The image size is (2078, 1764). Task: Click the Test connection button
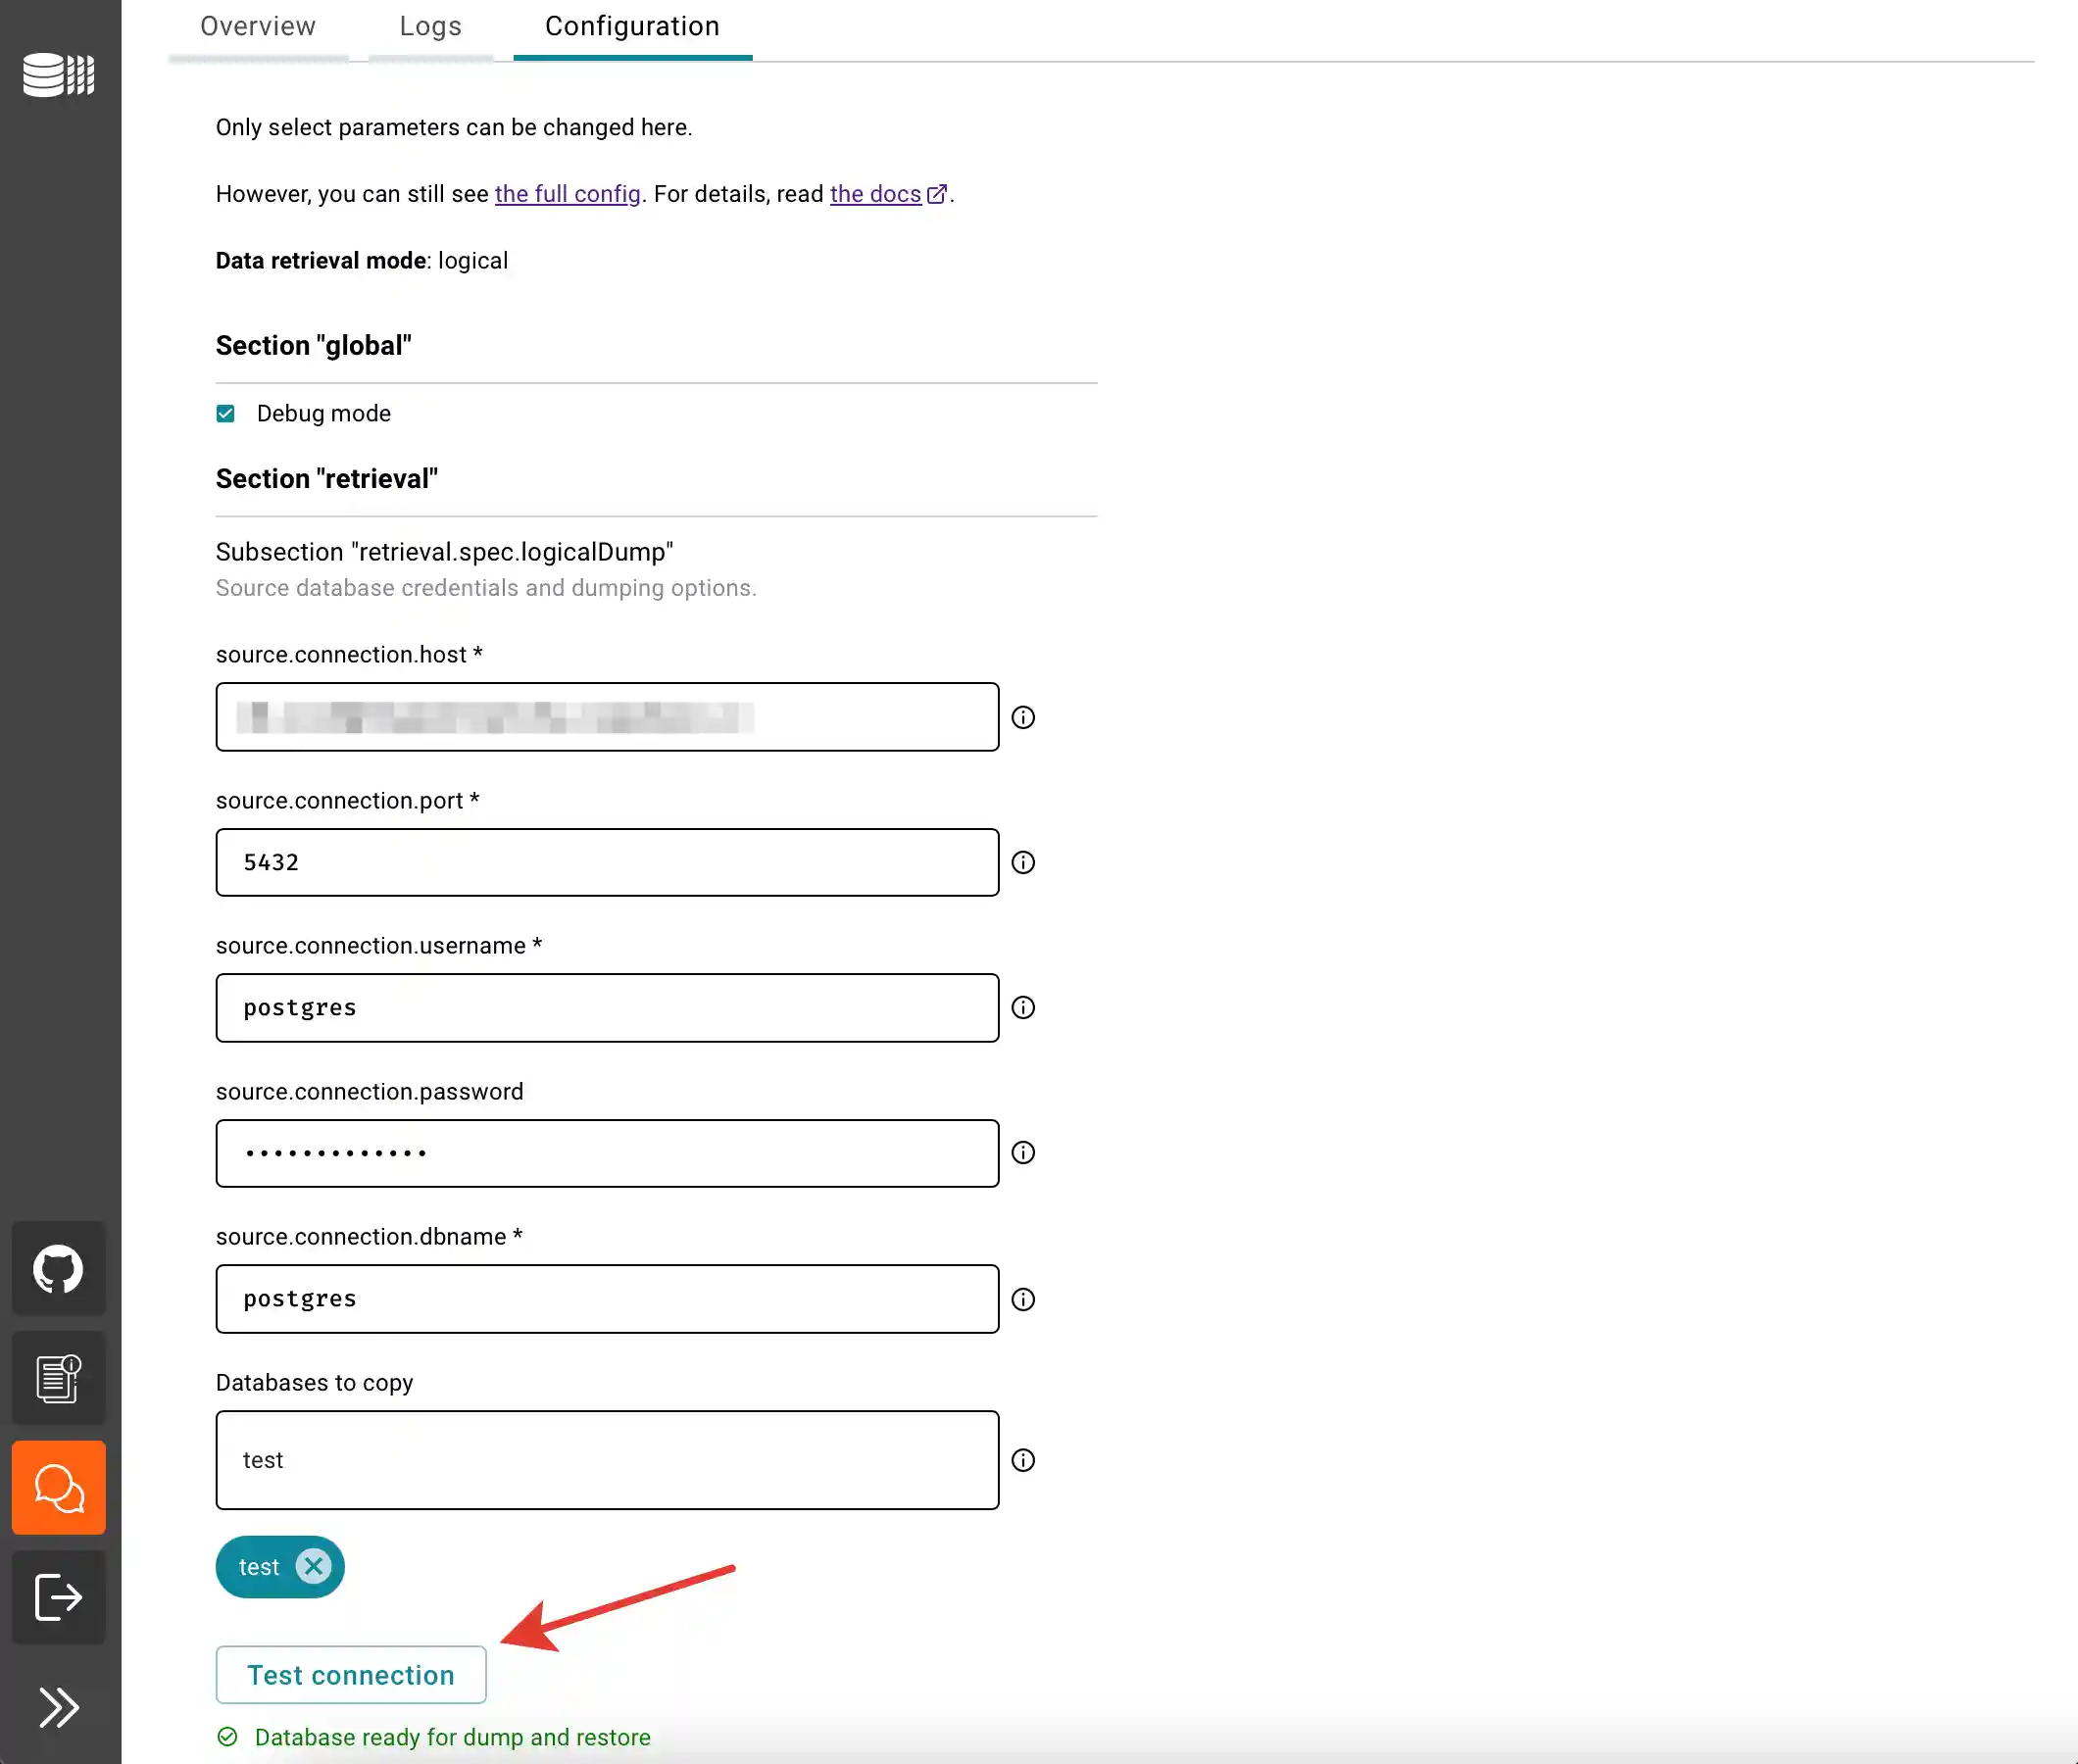pyautogui.click(x=350, y=1675)
